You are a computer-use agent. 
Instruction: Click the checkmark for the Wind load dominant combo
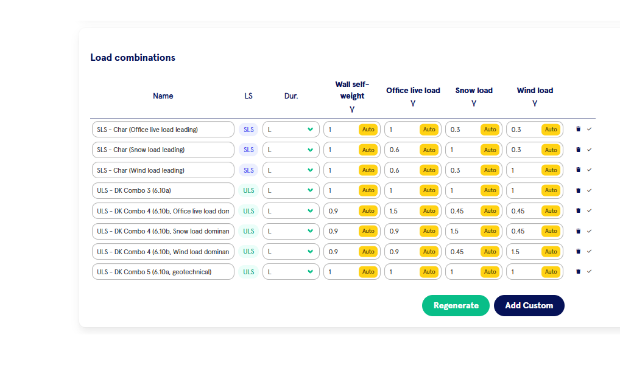pos(588,251)
